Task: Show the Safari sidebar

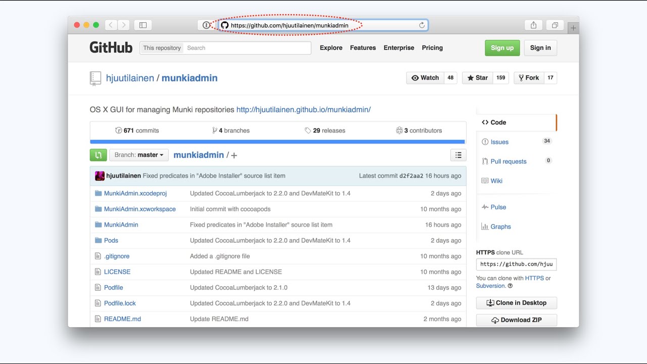Action: [x=143, y=25]
